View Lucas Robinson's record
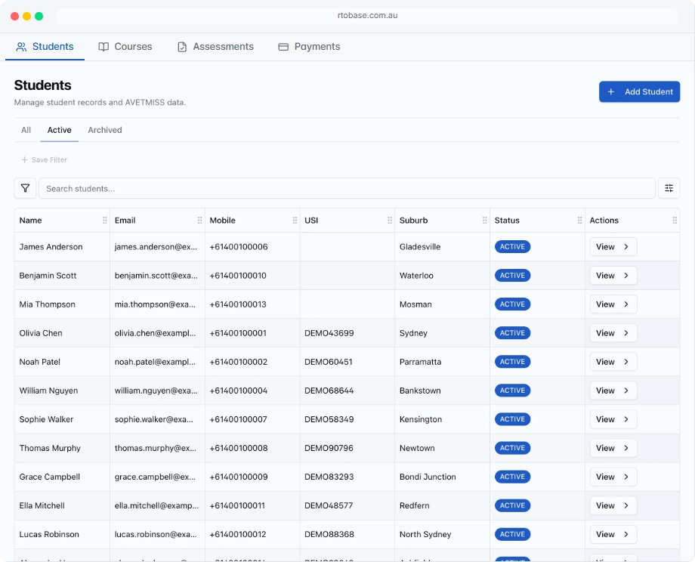Viewport: 695px width, 562px height. (613, 535)
